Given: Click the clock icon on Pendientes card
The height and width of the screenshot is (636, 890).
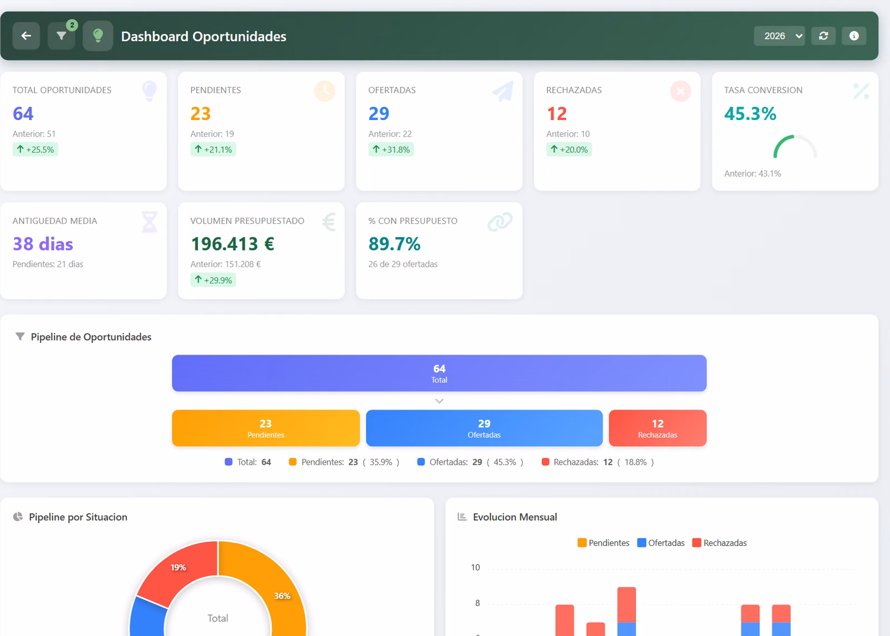Looking at the screenshot, I should coord(325,91).
